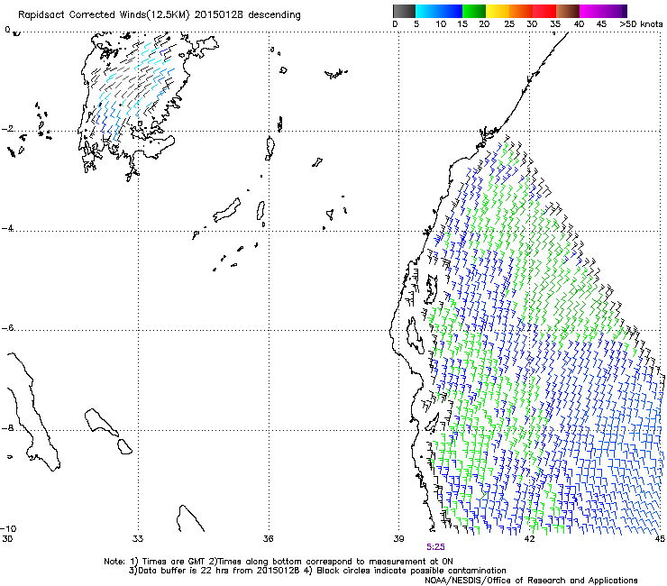Viewport: 667px width, 586px height.
Task: Click the note 'Data buffer is 22 hrs'
Action: tap(182, 571)
